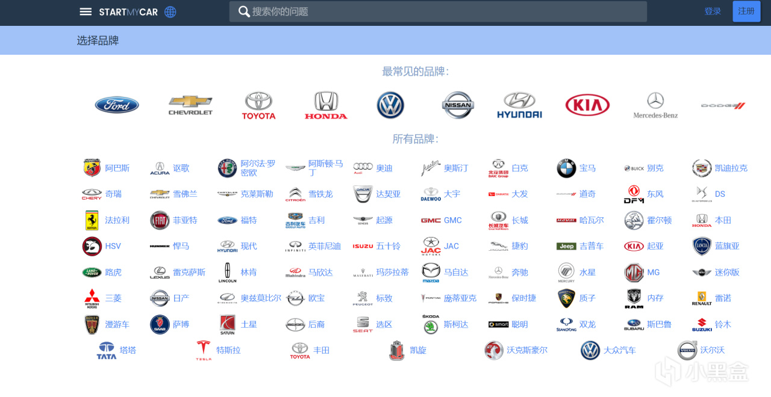
Task: Click the Saab logo beside 萨博
Action: tap(160, 324)
